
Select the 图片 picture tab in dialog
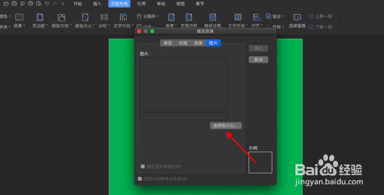213,43
